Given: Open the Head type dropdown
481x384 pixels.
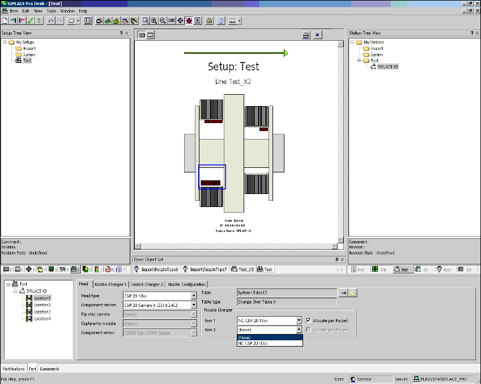Looking at the screenshot, I should (x=193, y=296).
